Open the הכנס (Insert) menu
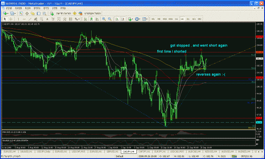This screenshot has height=159, width=265. click(28, 8)
